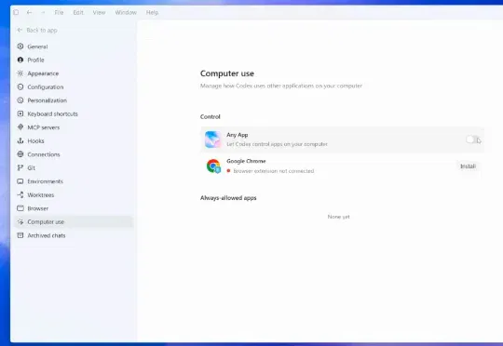
Task: Open Appearance settings page
Action: point(74,73)
